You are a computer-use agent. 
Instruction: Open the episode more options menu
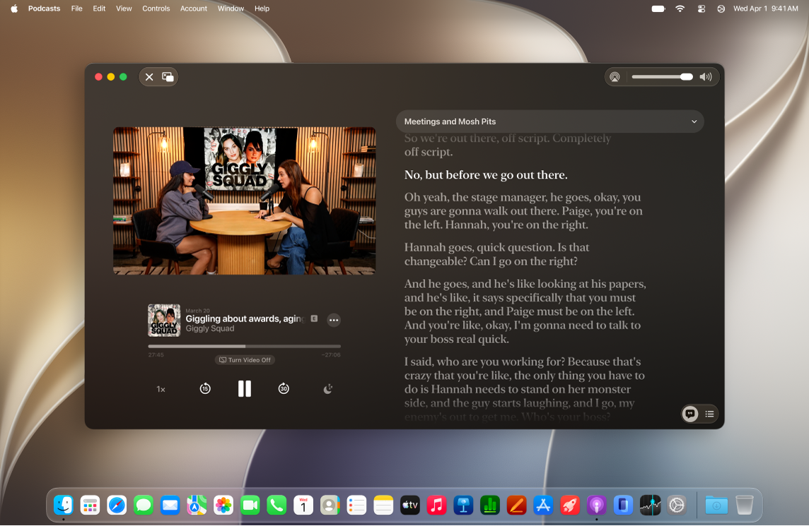(x=334, y=320)
